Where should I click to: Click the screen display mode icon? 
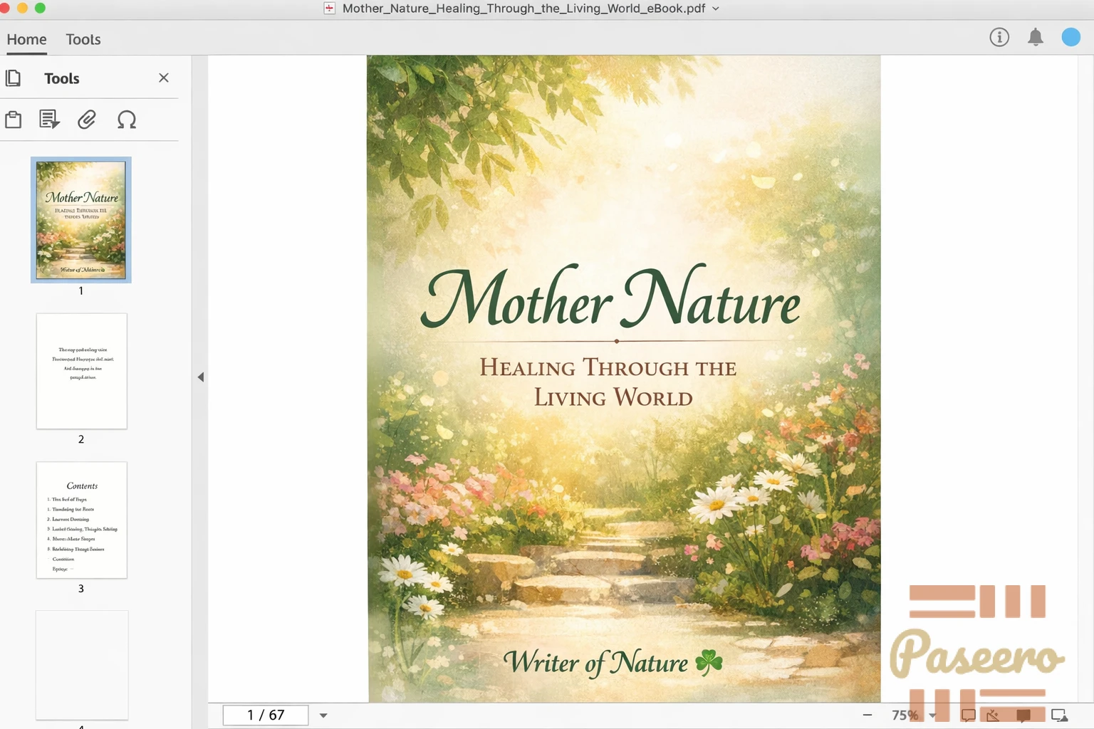1059,715
